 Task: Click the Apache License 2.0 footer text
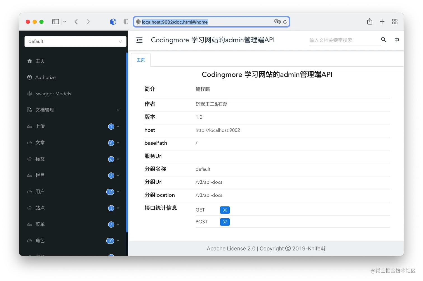pyautogui.click(x=231, y=249)
